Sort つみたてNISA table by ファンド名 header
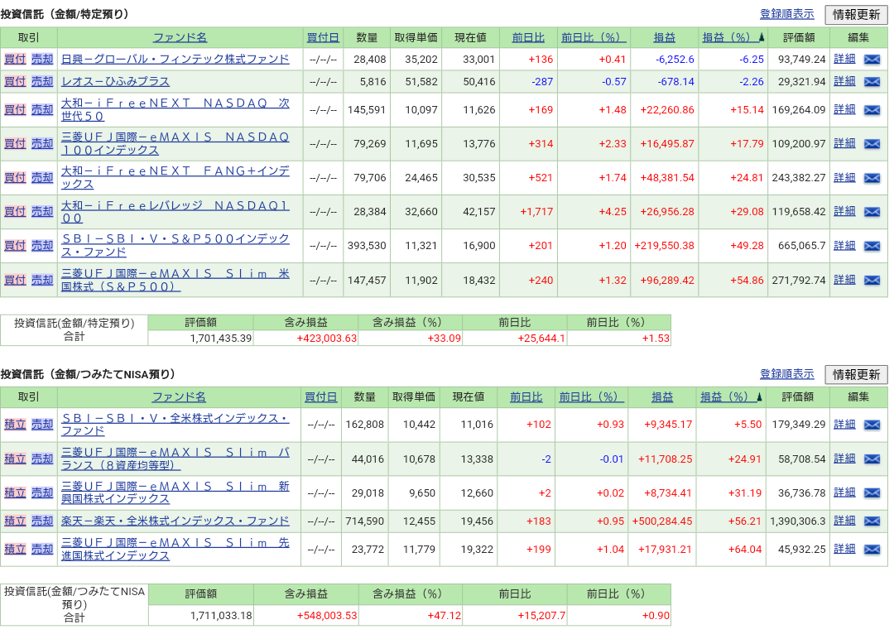This screenshot has width=894, height=639. 179,396
